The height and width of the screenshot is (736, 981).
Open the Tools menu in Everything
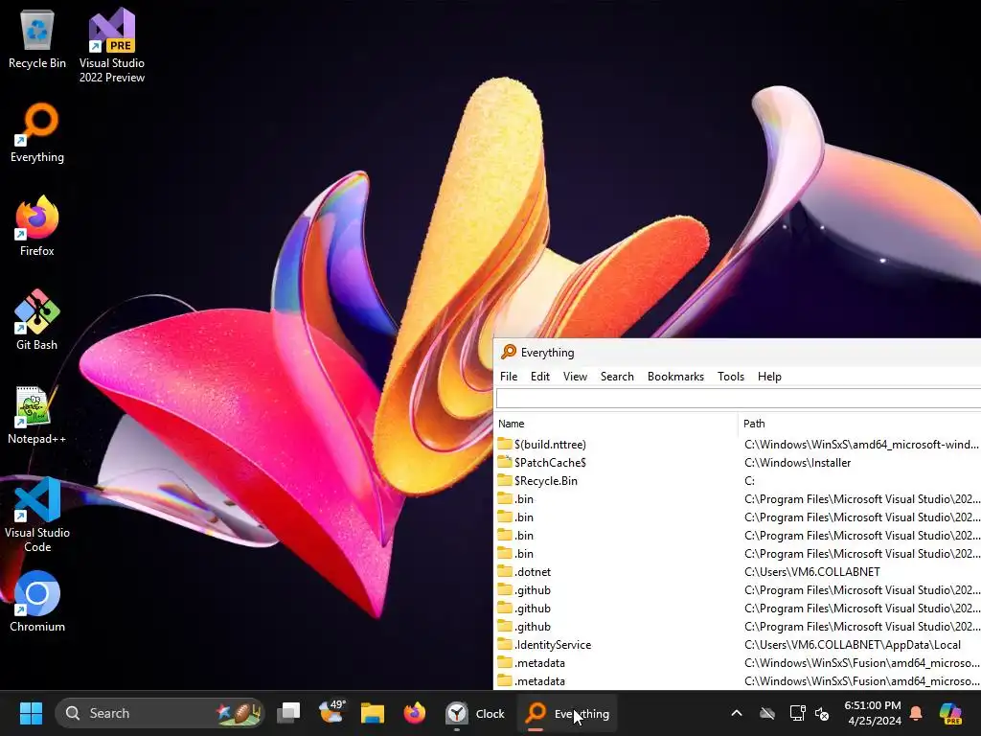pos(731,376)
